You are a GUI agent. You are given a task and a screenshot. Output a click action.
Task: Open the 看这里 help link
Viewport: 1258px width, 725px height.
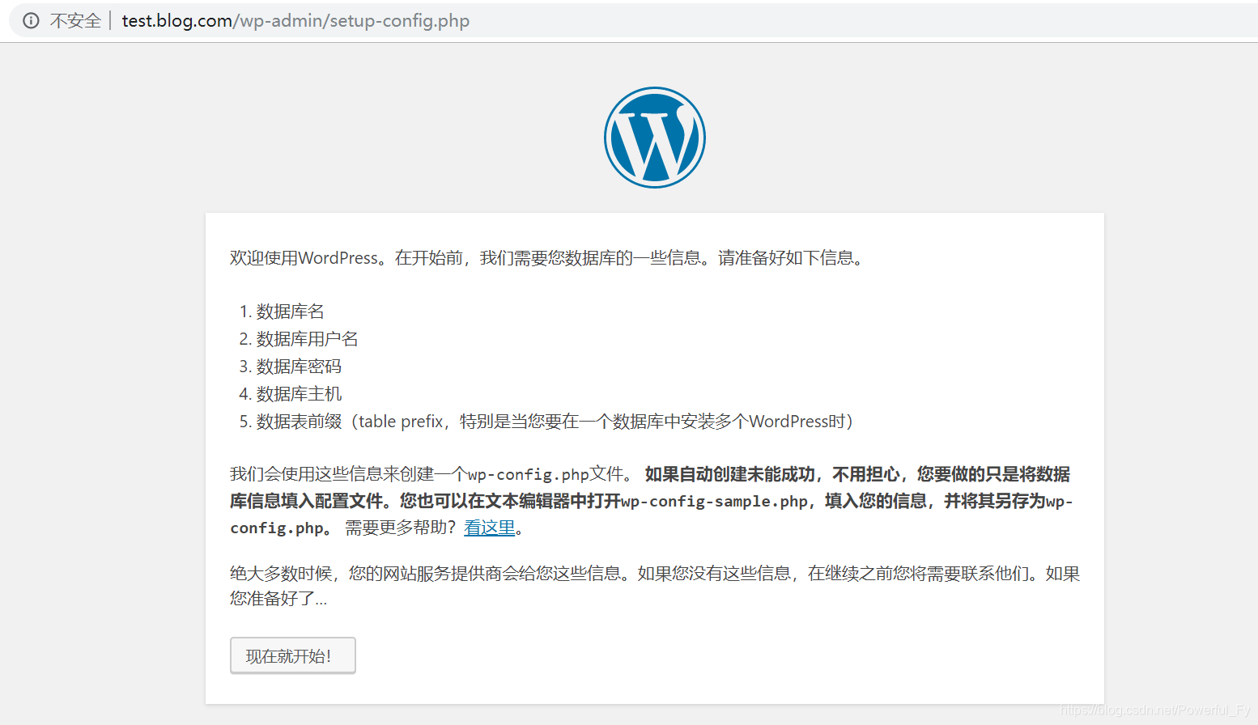click(490, 528)
